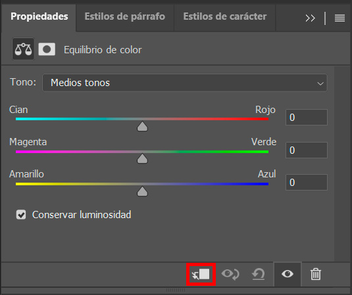This screenshot has width=352, height=295.
Task: Open the Tono dropdown menu
Action: tap(185, 83)
